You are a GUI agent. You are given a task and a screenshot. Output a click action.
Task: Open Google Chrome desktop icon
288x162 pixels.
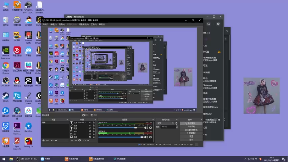pyautogui.click(x=6, y=68)
